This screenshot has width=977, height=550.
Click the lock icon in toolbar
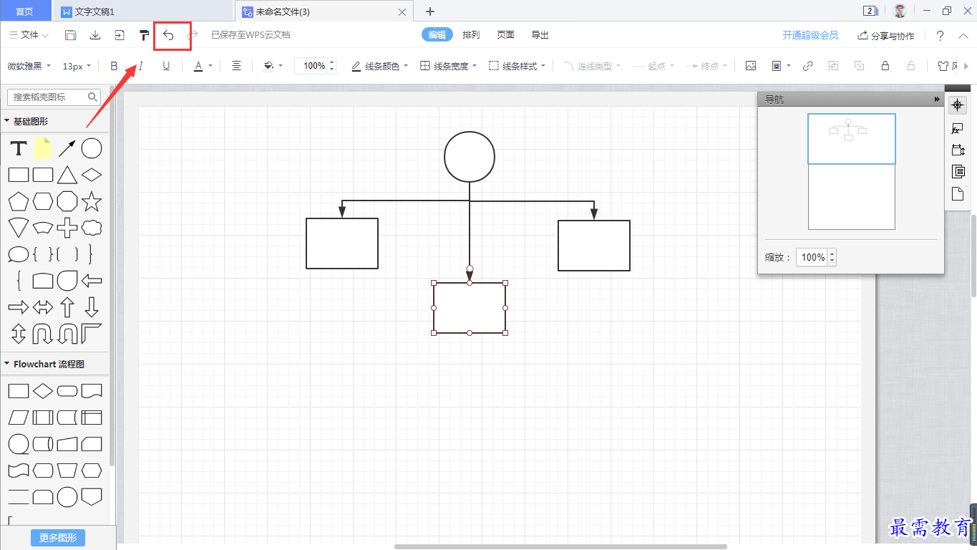tap(885, 66)
